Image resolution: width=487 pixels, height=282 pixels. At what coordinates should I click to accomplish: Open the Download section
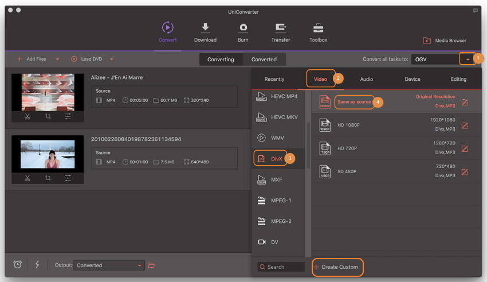[205, 32]
